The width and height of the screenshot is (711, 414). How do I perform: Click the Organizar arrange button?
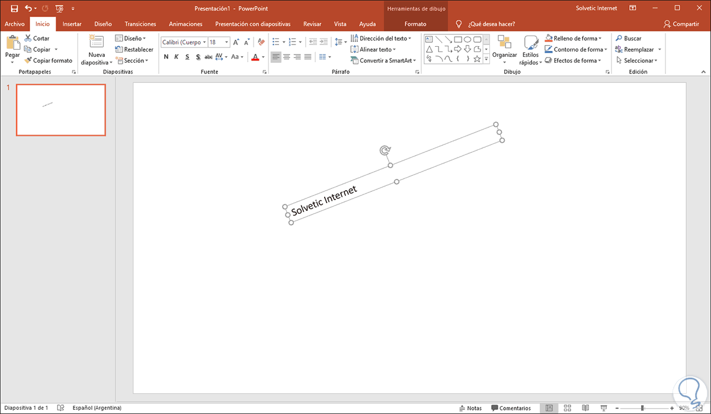(505, 50)
